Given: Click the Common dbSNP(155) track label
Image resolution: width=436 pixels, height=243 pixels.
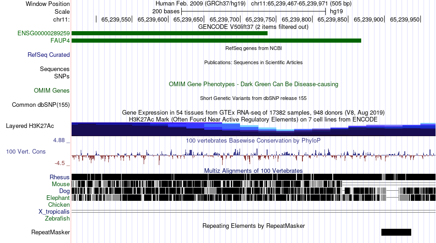Looking at the screenshot, I should point(41,105).
